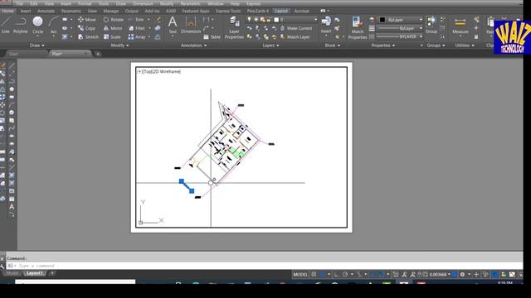
Task: Click the workspace switching gear icon
Action: (462, 274)
